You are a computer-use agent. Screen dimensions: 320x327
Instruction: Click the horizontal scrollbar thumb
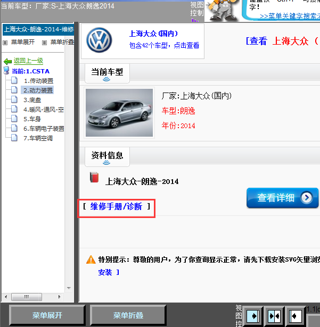click(x=27, y=297)
